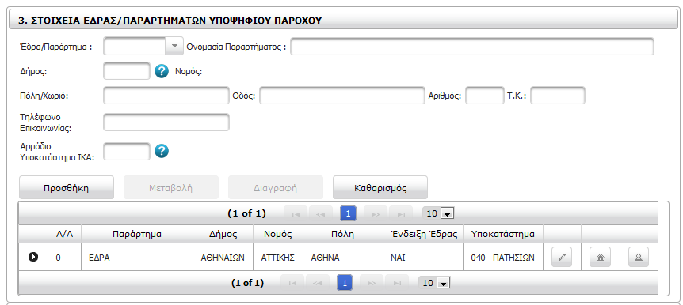Focus the Αρμόδιο Υποκατάστημα ΙΚΑ input field
The image size is (683, 305).
click(x=127, y=151)
